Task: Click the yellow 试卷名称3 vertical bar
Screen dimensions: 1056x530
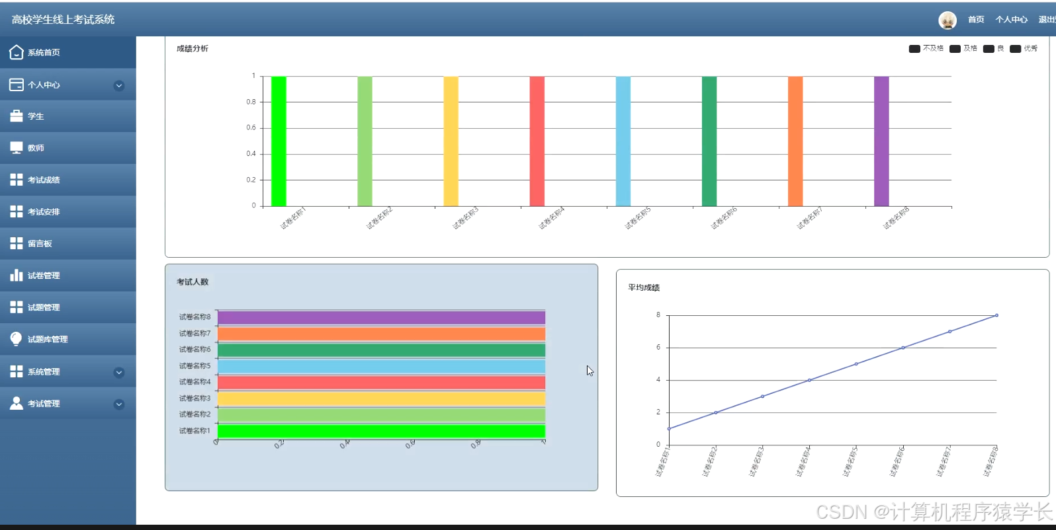Action: pyautogui.click(x=451, y=141)
